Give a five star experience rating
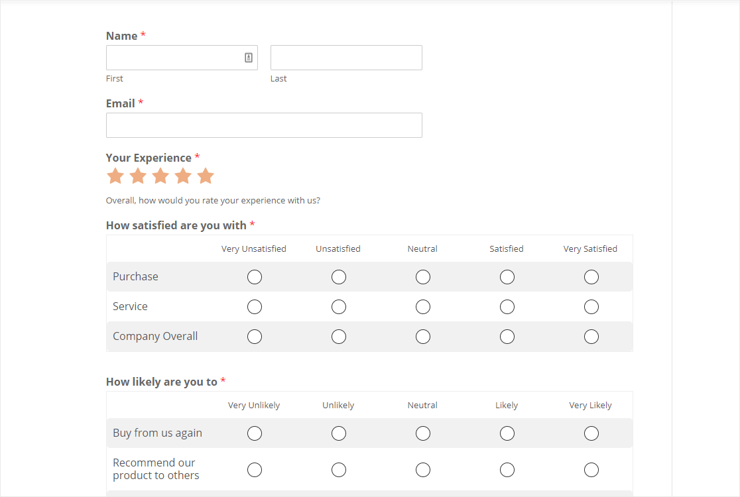740x497 pixels. coord(206,176)
